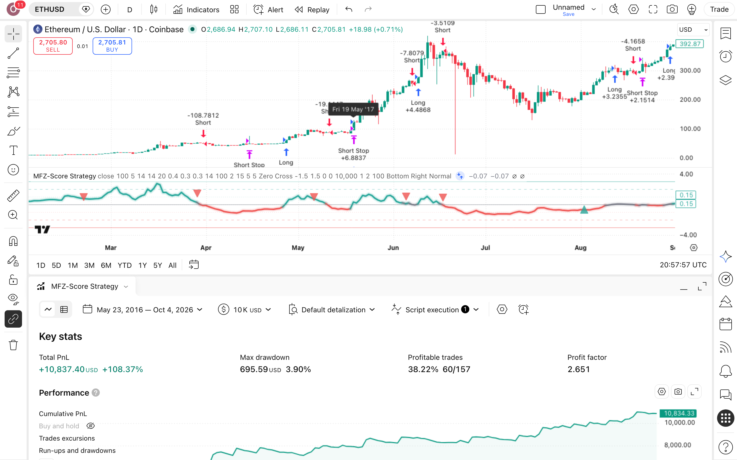The width and height of the screenshot is (737, 460).
Task: Open the Indicators menu
Action: pyautogui.click(x=196, y=9)
